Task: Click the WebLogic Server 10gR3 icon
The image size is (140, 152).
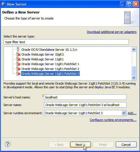Action: pos(18,54)
